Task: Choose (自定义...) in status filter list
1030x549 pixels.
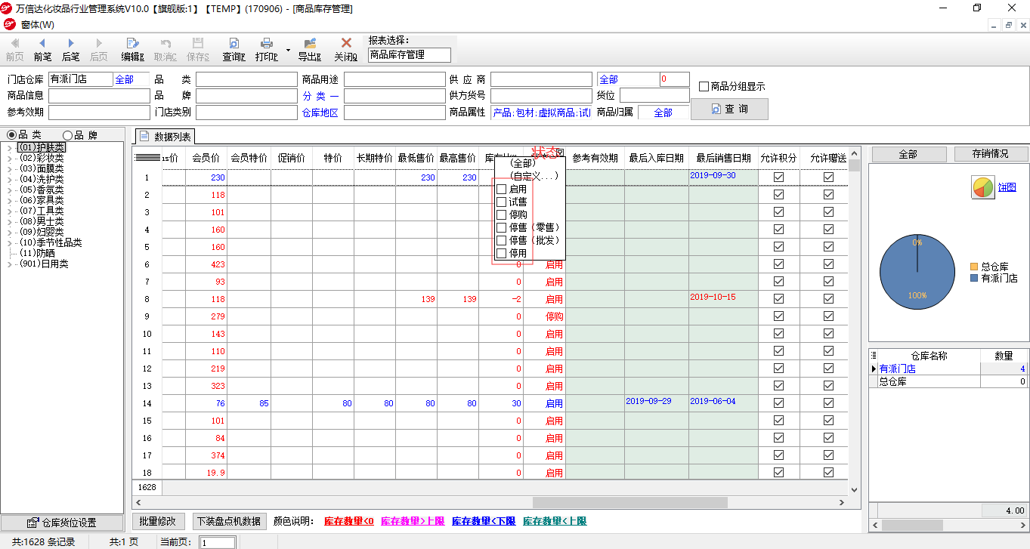Action: (534, 175)
